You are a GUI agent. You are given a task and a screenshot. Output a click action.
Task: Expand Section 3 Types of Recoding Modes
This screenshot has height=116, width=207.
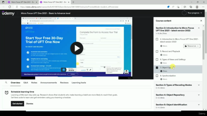coord(199,85)
